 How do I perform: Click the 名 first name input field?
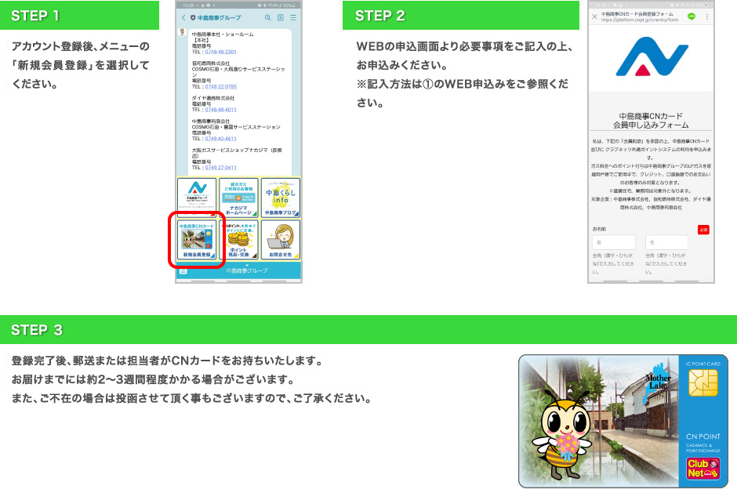coord(666,242)
